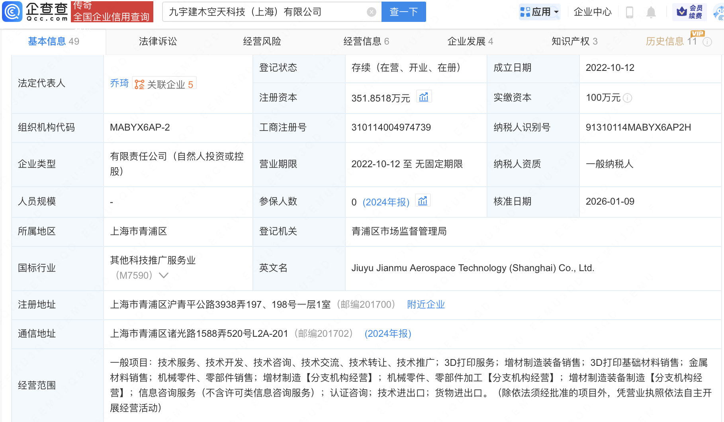The height and width of the screenshot is (422, 724).
Task: Clear the search box with the X icon
Action: [372, 12]
